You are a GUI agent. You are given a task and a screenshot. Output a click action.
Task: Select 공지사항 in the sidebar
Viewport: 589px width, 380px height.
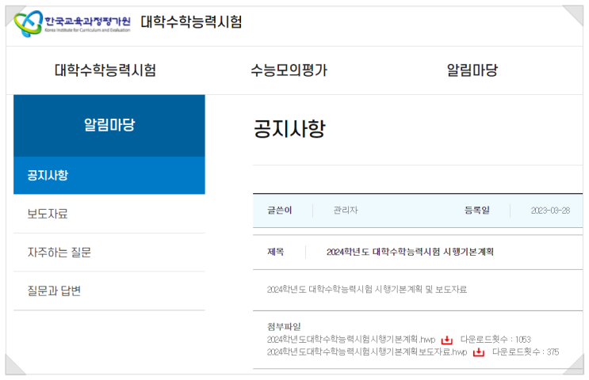click(x=109, y=175)
